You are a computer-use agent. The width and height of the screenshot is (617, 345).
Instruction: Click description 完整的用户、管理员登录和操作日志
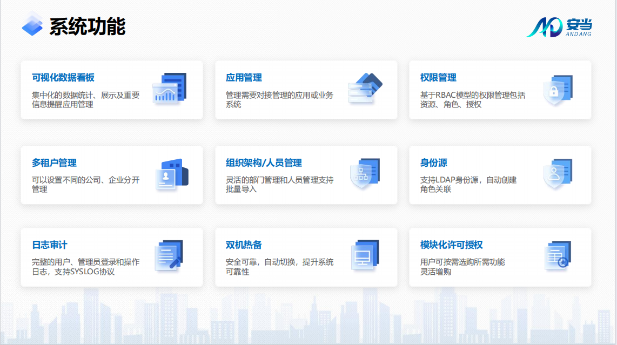(x=86, y=267)
